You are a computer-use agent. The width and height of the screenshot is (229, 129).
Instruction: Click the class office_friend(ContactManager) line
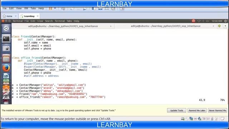tap(39, 58)
